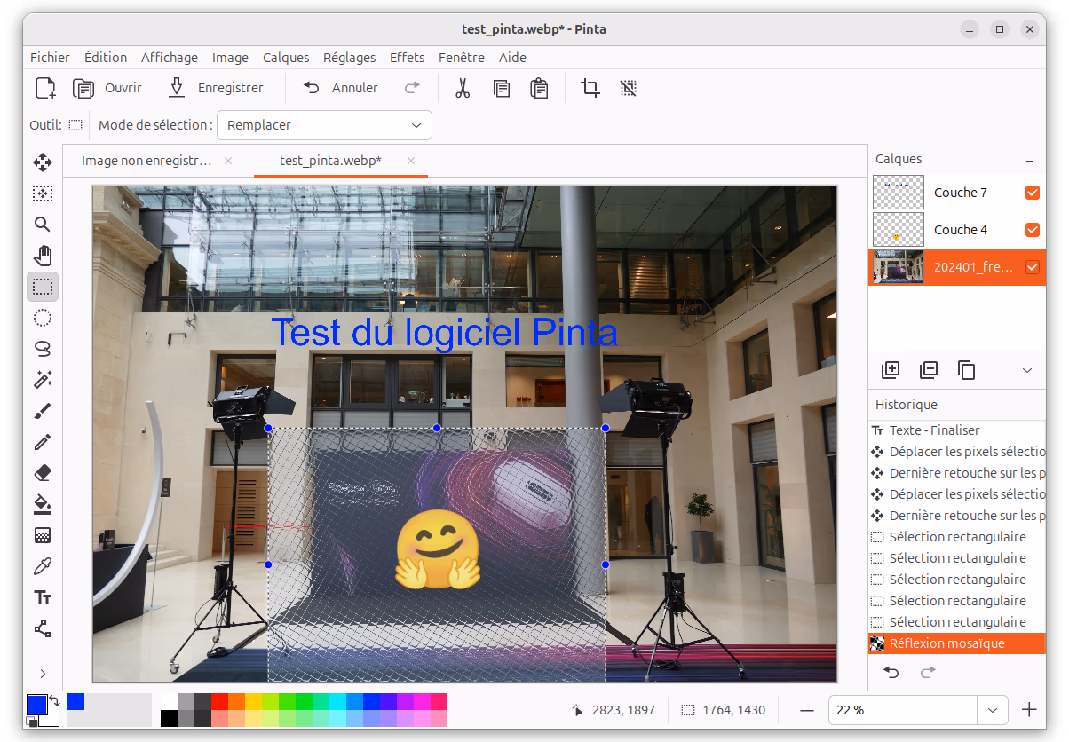
Task: Open the Fichier menu
Action: pyautogui.click(x=50, y=58)
